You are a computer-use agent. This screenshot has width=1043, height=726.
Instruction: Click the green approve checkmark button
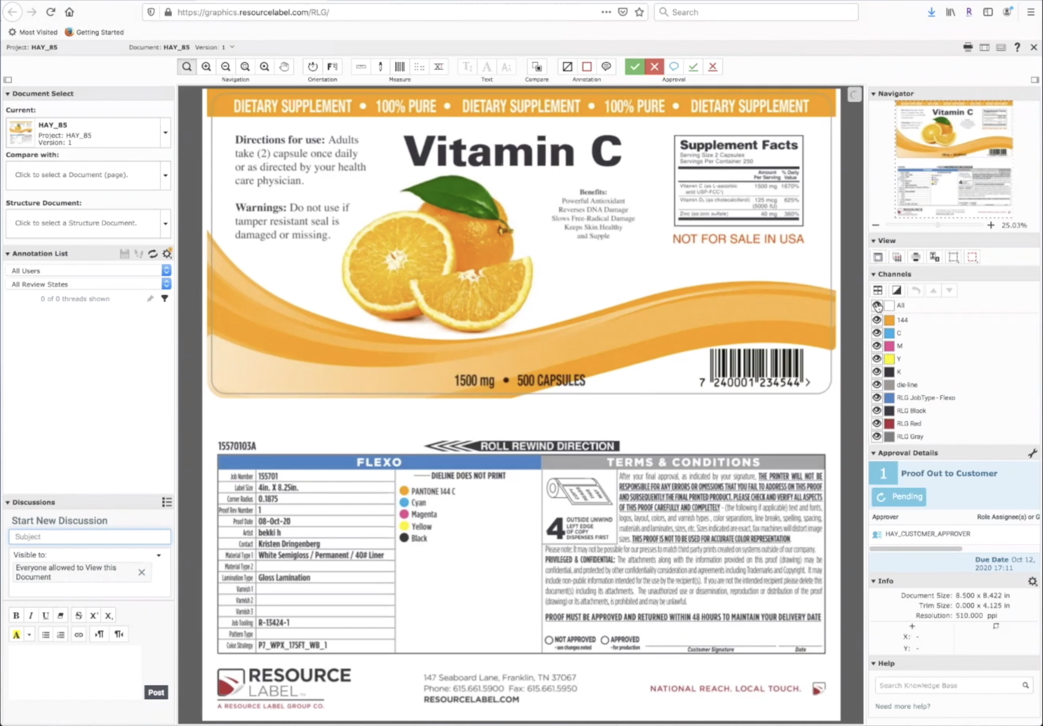click(634, 67)
